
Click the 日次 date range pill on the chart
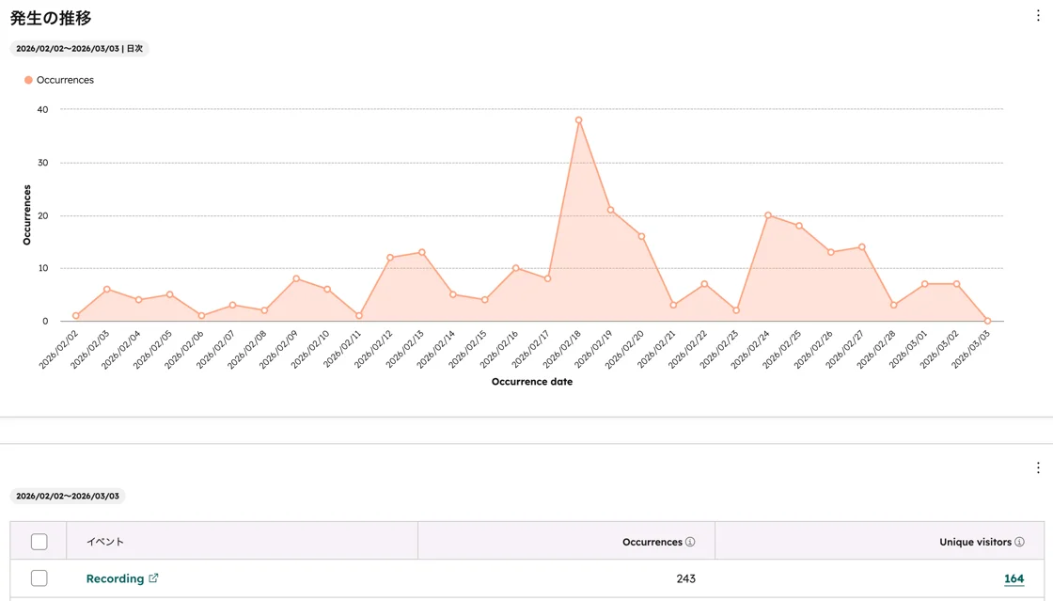click(80, 48)
